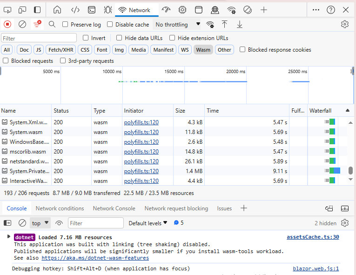Screen dimensions: 356x275
Task: Filter requests by Fetch/XHR
Action: coord(61,50)
